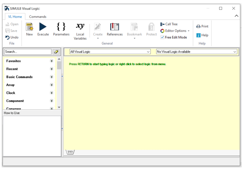Open the Local Variables xy icon
The image size is (242, 170).
(80, 27)
